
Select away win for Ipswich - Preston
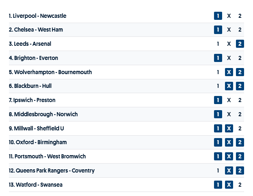point(240,100)
